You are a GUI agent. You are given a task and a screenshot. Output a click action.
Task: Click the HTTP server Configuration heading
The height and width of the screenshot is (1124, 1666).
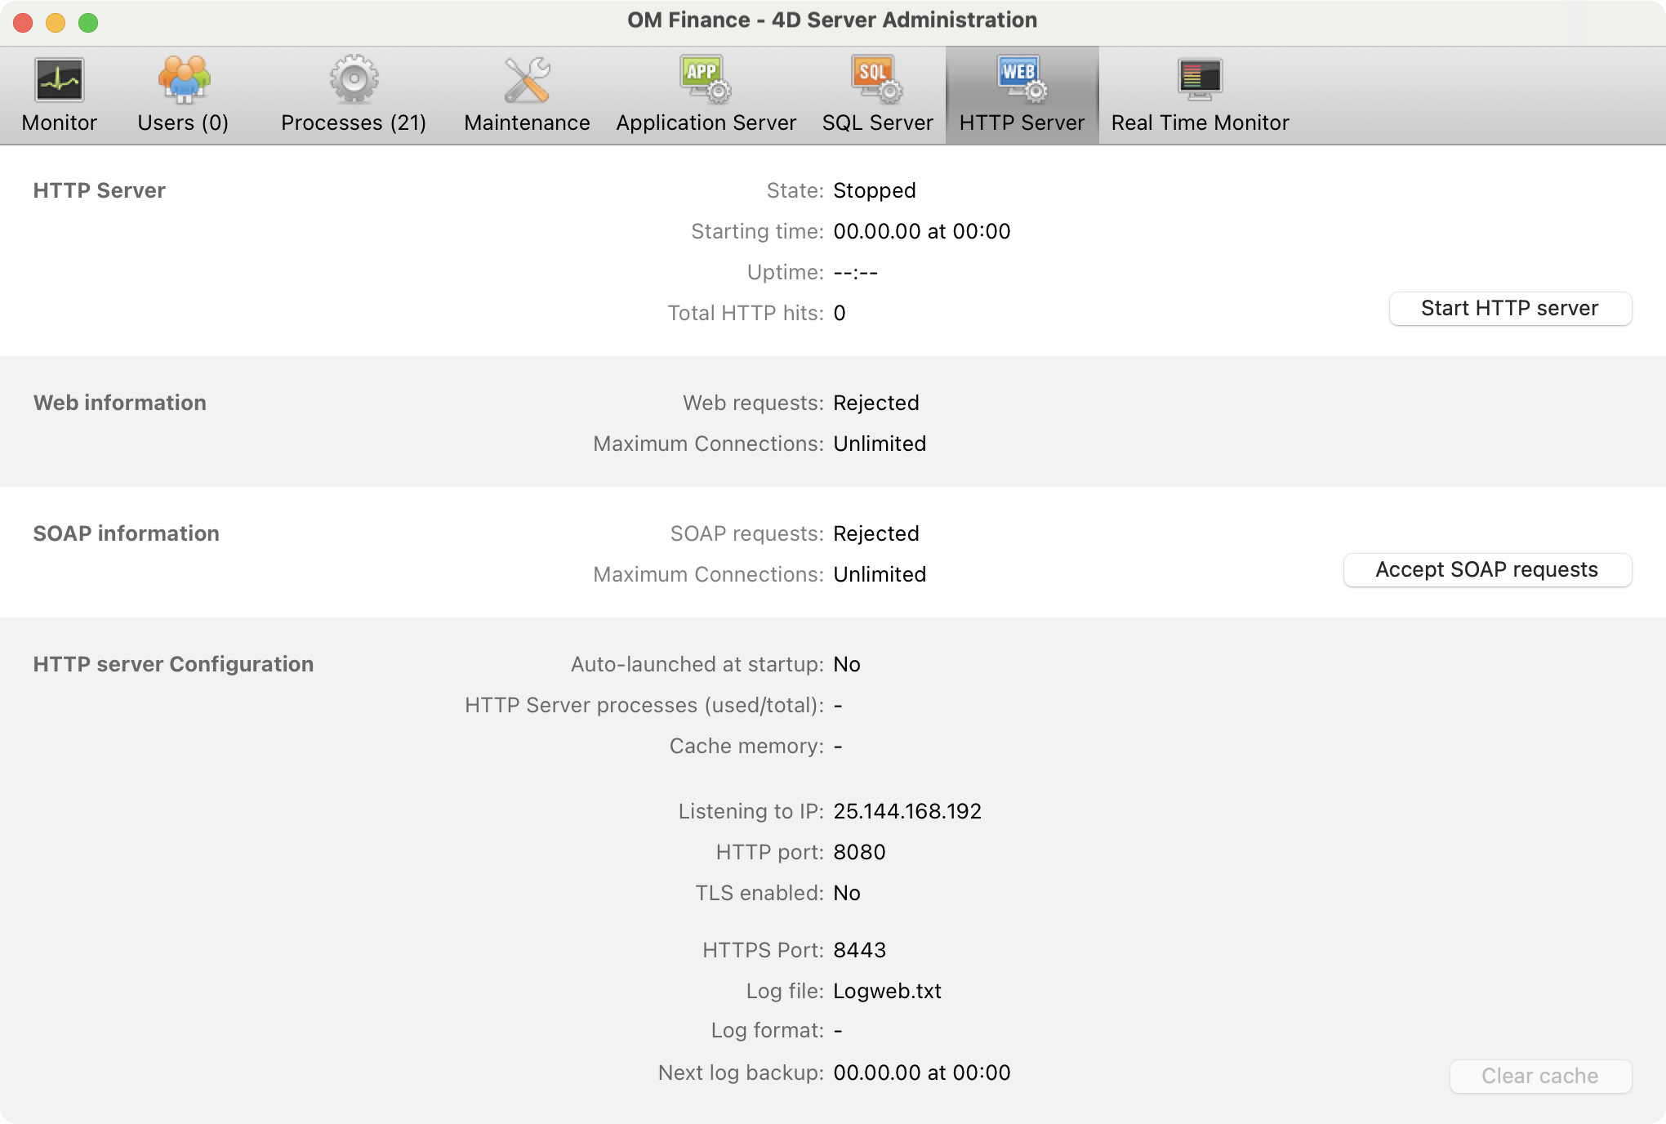173,664
